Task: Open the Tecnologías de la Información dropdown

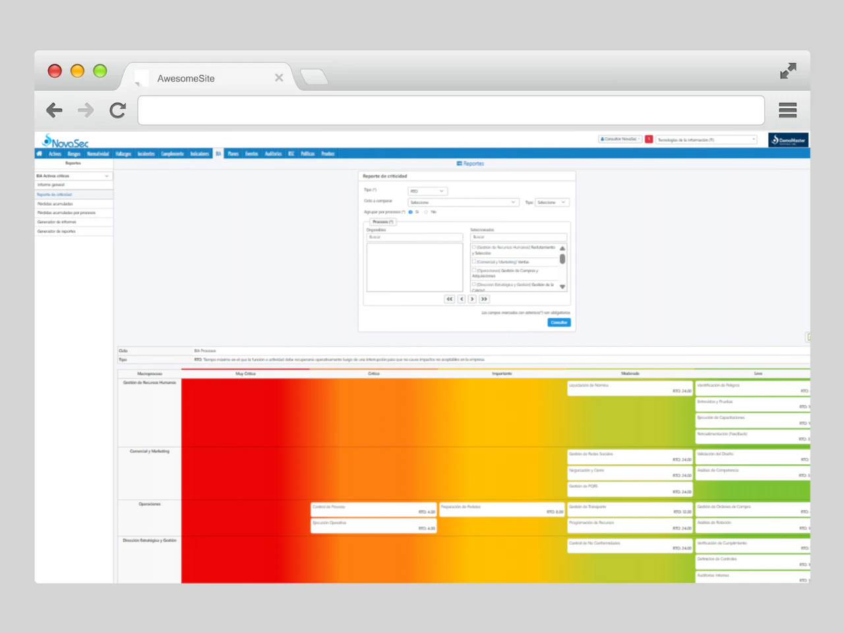Action: point(706,140)
